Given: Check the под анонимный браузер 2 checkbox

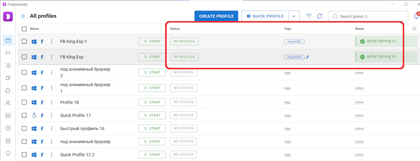Looking at the screenshot, I should click(x=24, y=72).
